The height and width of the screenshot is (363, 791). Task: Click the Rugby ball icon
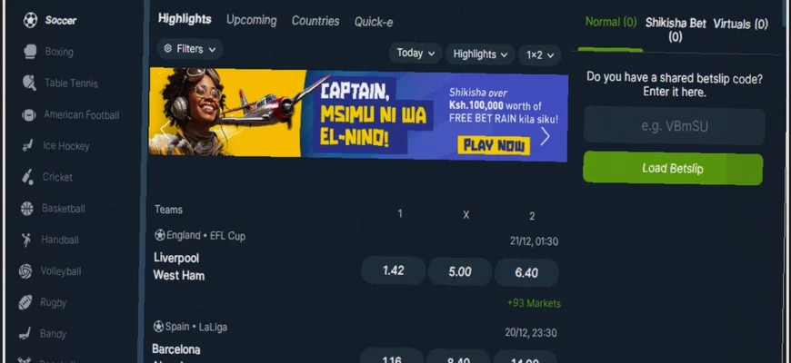[x=25, y=302]
